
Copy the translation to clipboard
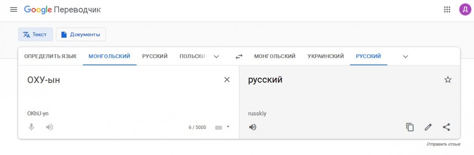(410, 127)
